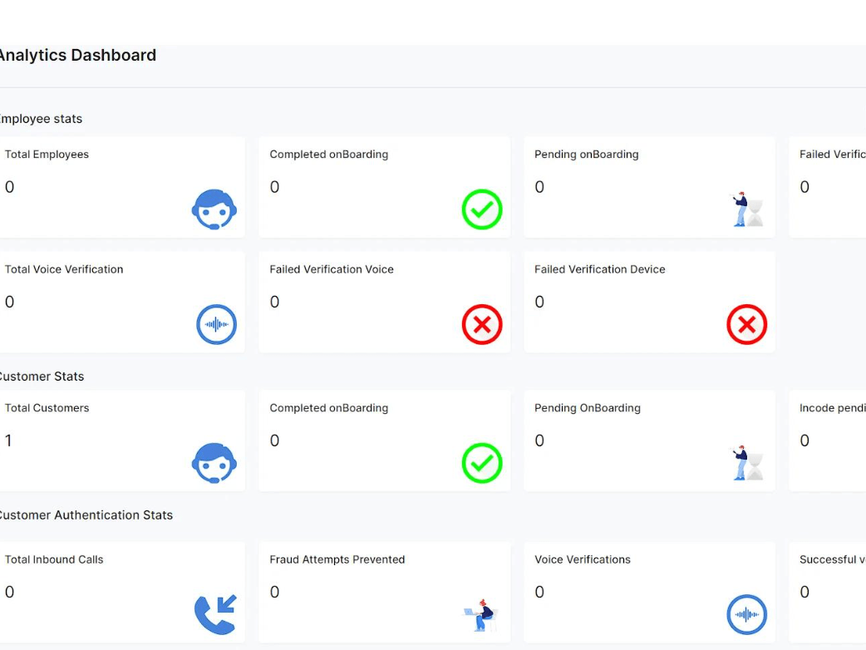Click the Customer Stats section heading
The width and height of the screenshot is (866, 650).
(x=42, y=376)
